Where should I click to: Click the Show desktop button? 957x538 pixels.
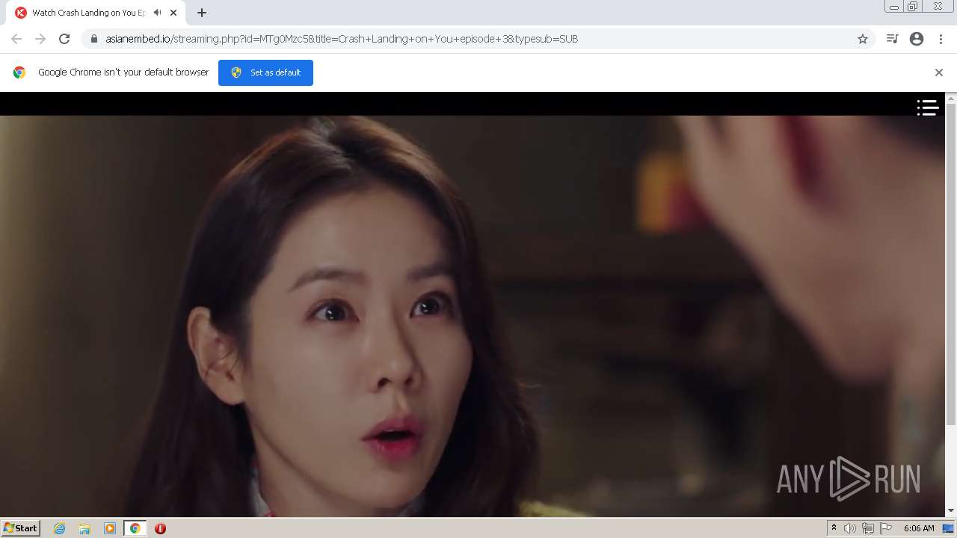click(949, 528)
